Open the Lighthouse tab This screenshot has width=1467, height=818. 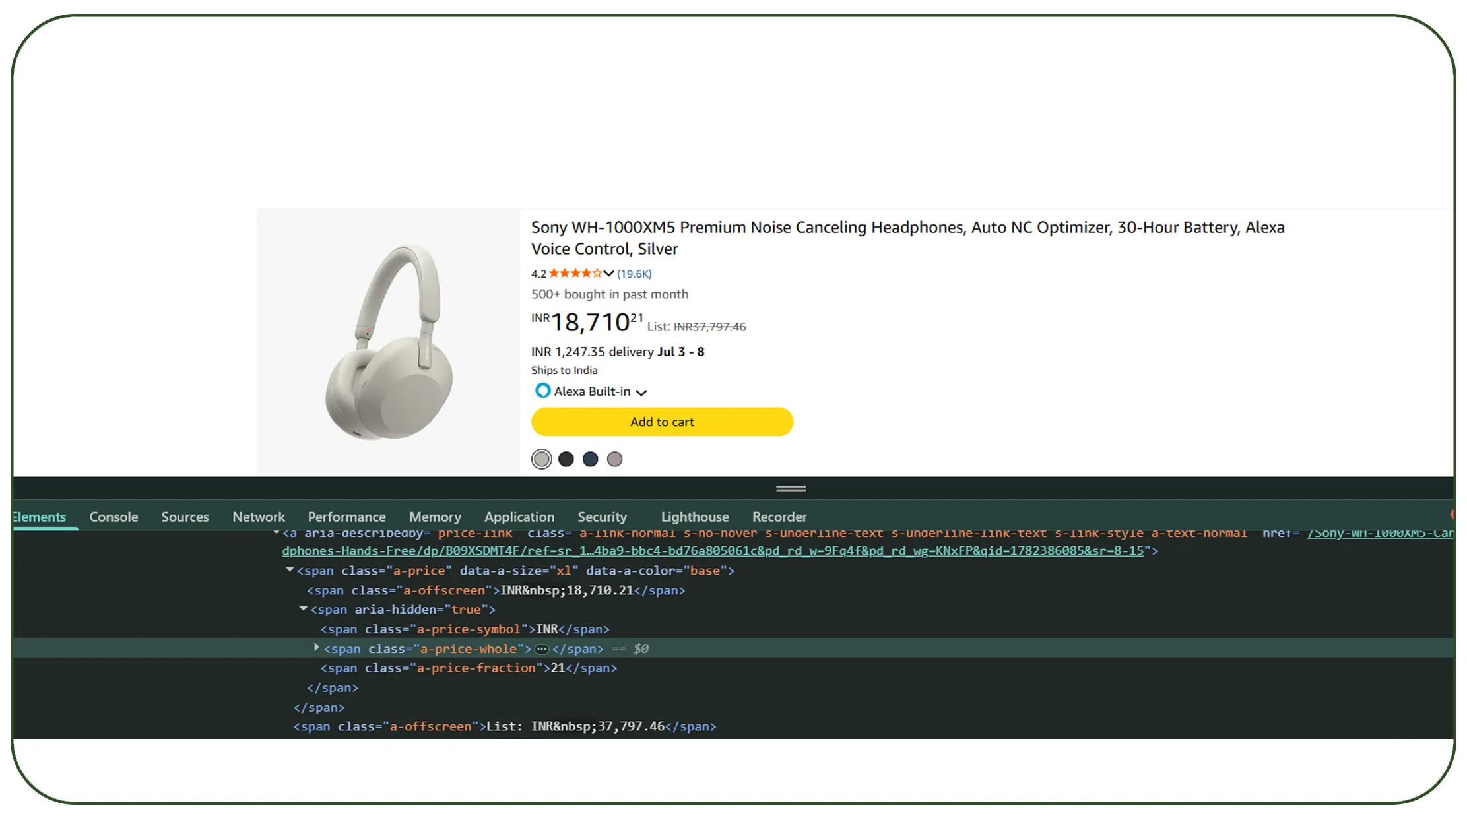click(695, 517)
